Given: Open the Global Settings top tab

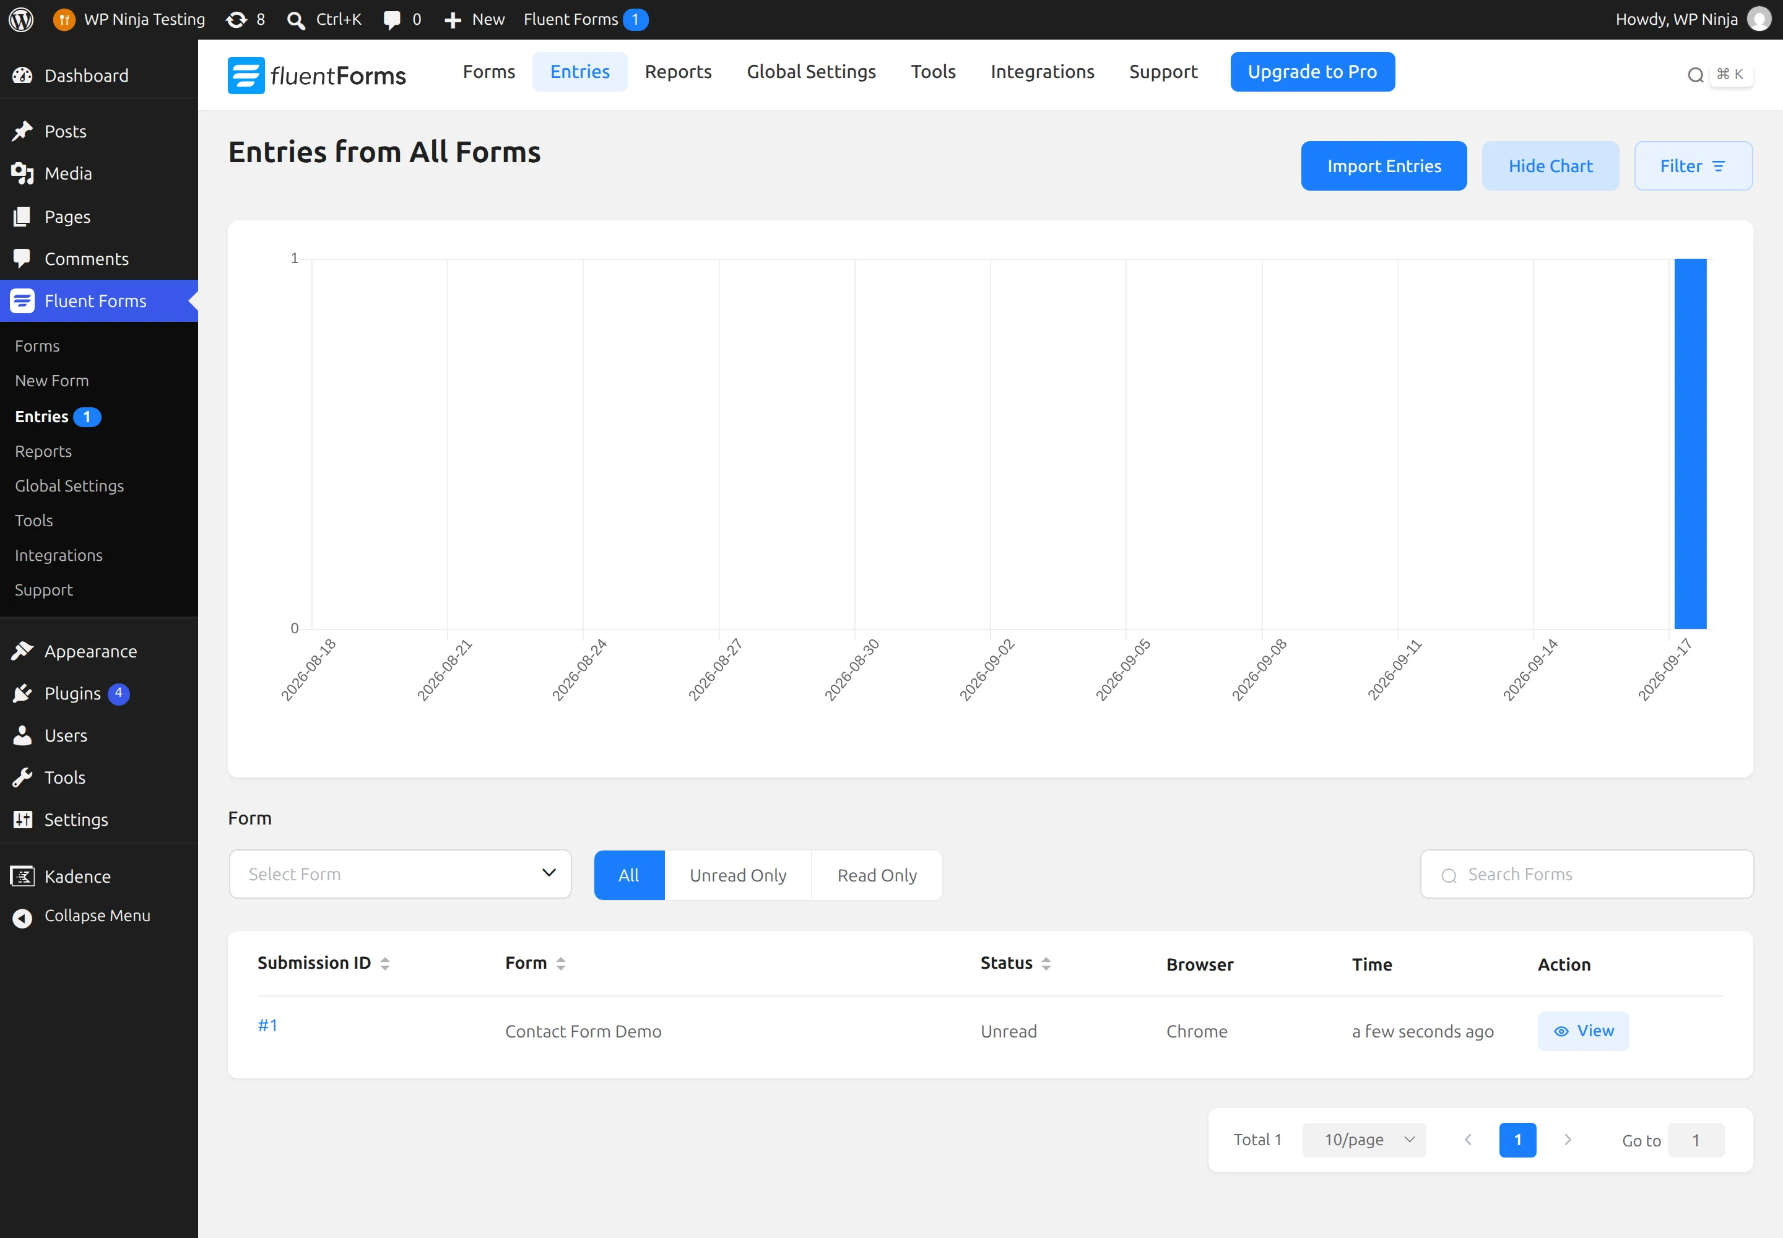Looking at the screenshot, I should [811, 72].
